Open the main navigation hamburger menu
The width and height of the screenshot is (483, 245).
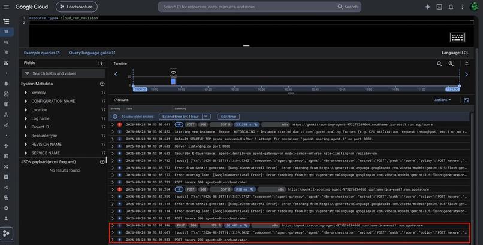pos(6,7)
